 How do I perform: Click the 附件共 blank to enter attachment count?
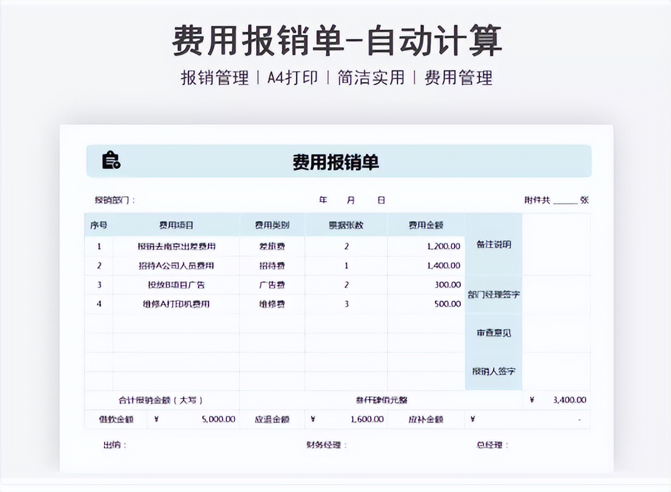tap(567, 200)
